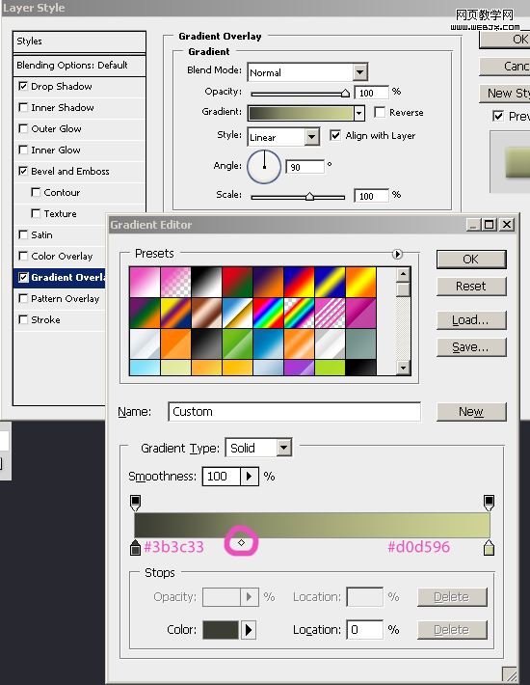Image resolution: width=530 pixels, height=685 pixels.
Task: Click the Save... button
Action: pyautogui.click(x=471, y=347)
